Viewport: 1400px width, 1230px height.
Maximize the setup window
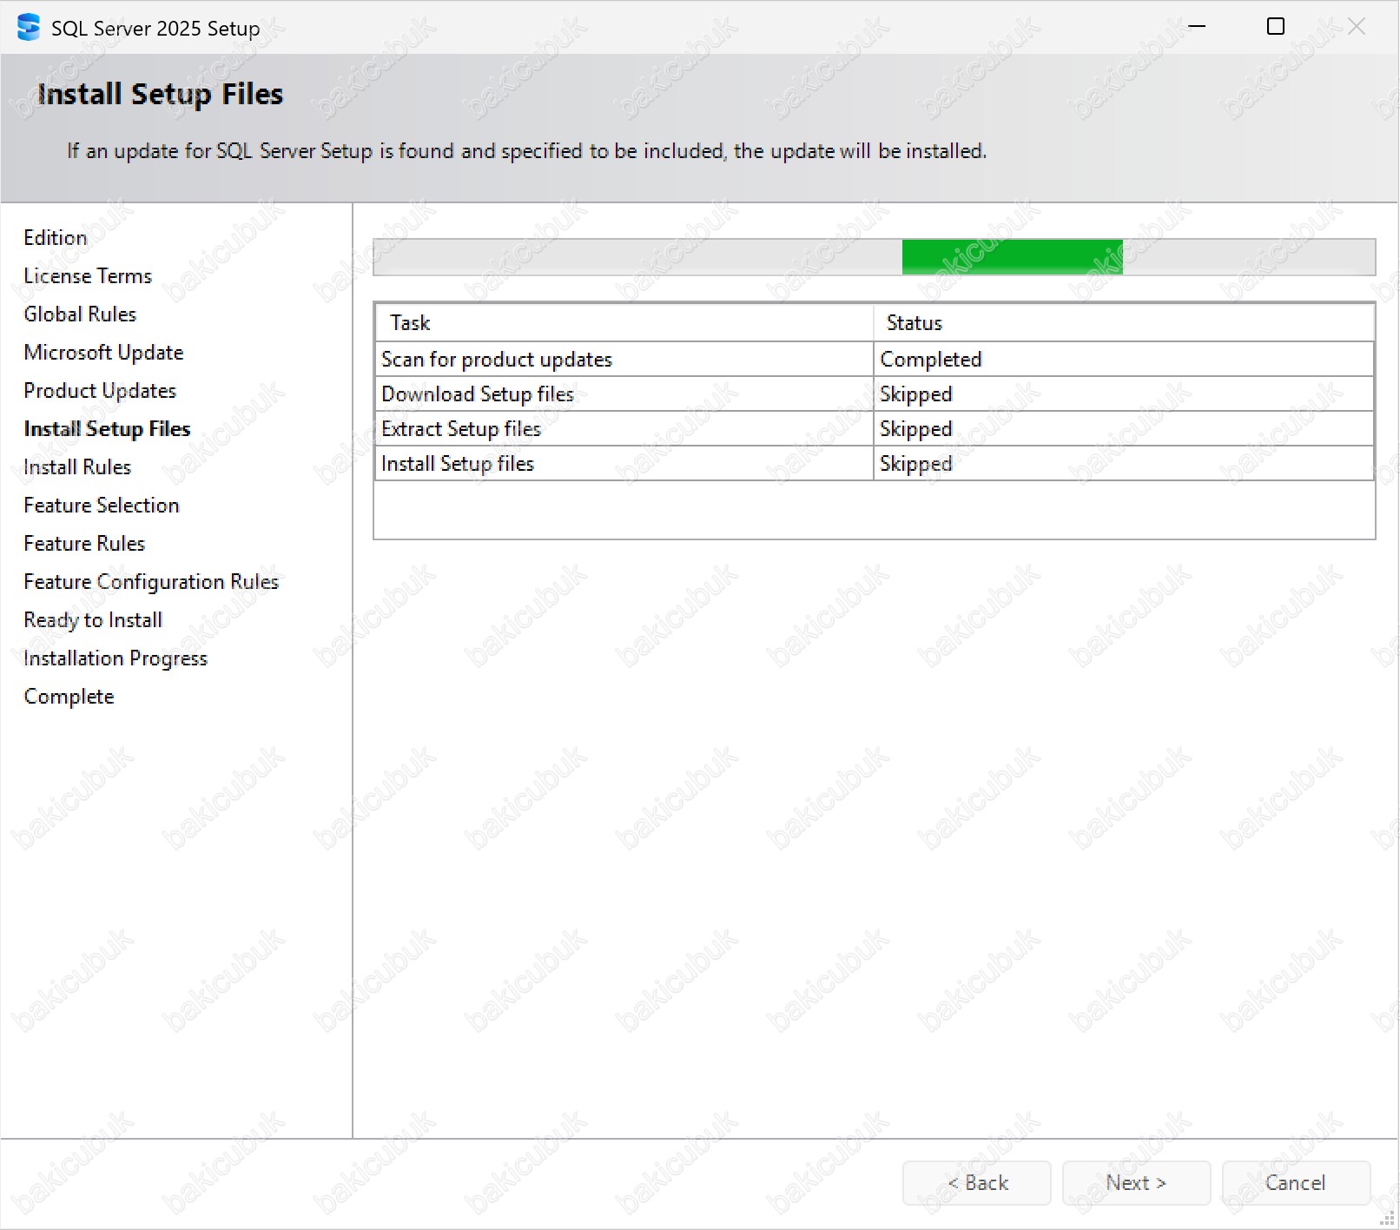pyautogui.click(x=1276, y=27)
